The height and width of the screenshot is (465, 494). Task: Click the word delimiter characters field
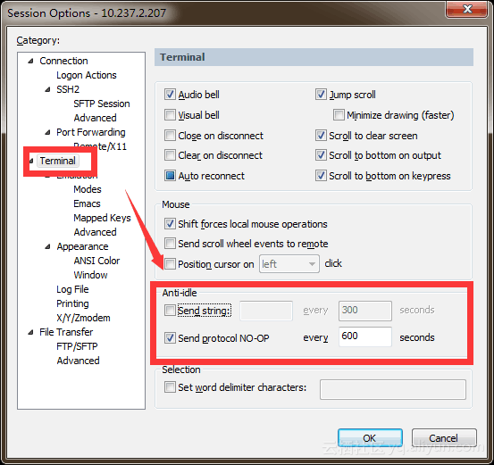(x=393, y=389)
